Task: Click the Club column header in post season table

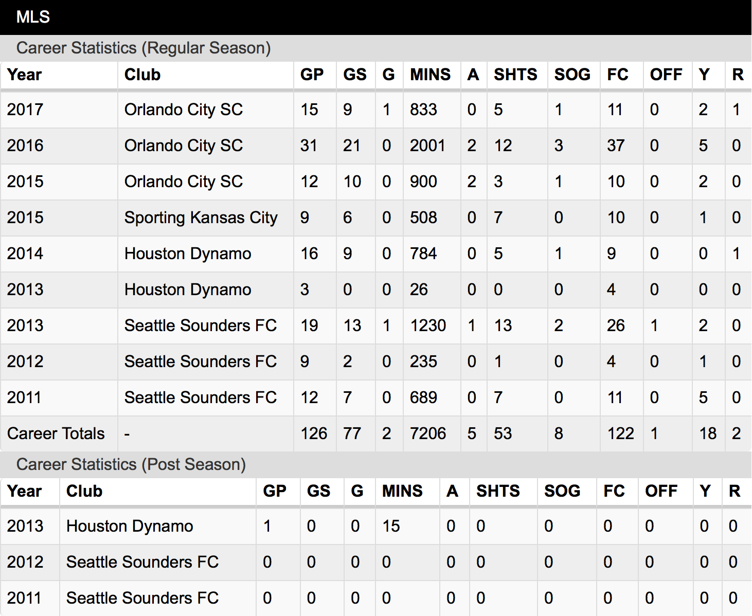Action: click(x=84, y=491)
